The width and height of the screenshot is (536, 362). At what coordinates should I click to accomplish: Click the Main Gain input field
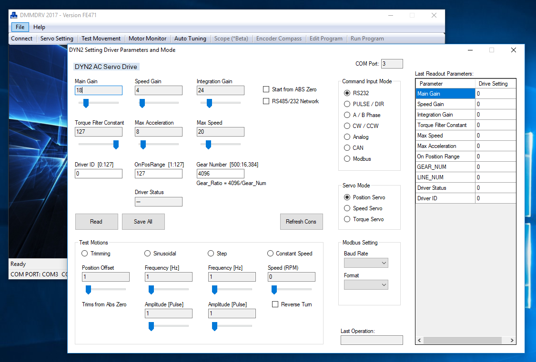pyautogui.click(x=99, y=90)
